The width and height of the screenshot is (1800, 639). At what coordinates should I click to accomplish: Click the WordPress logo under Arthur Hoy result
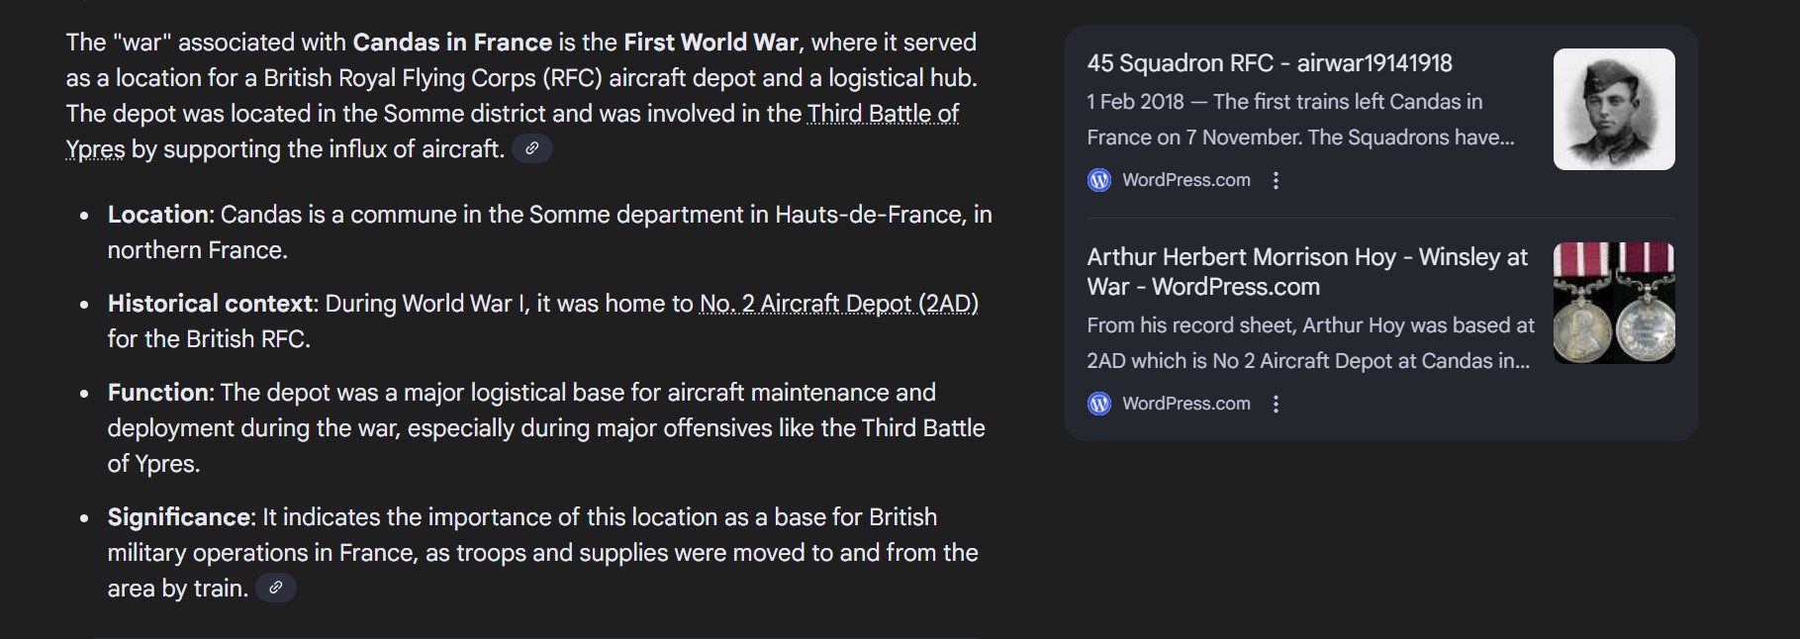point(1099,404)
